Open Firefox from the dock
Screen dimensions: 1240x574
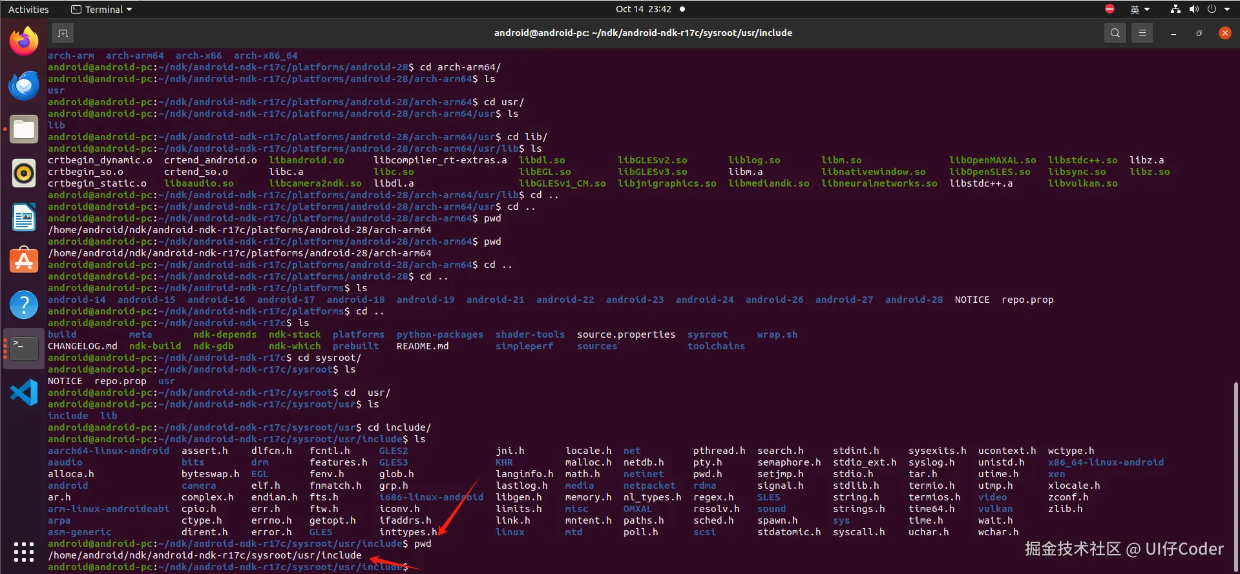[x=24, y=41]
